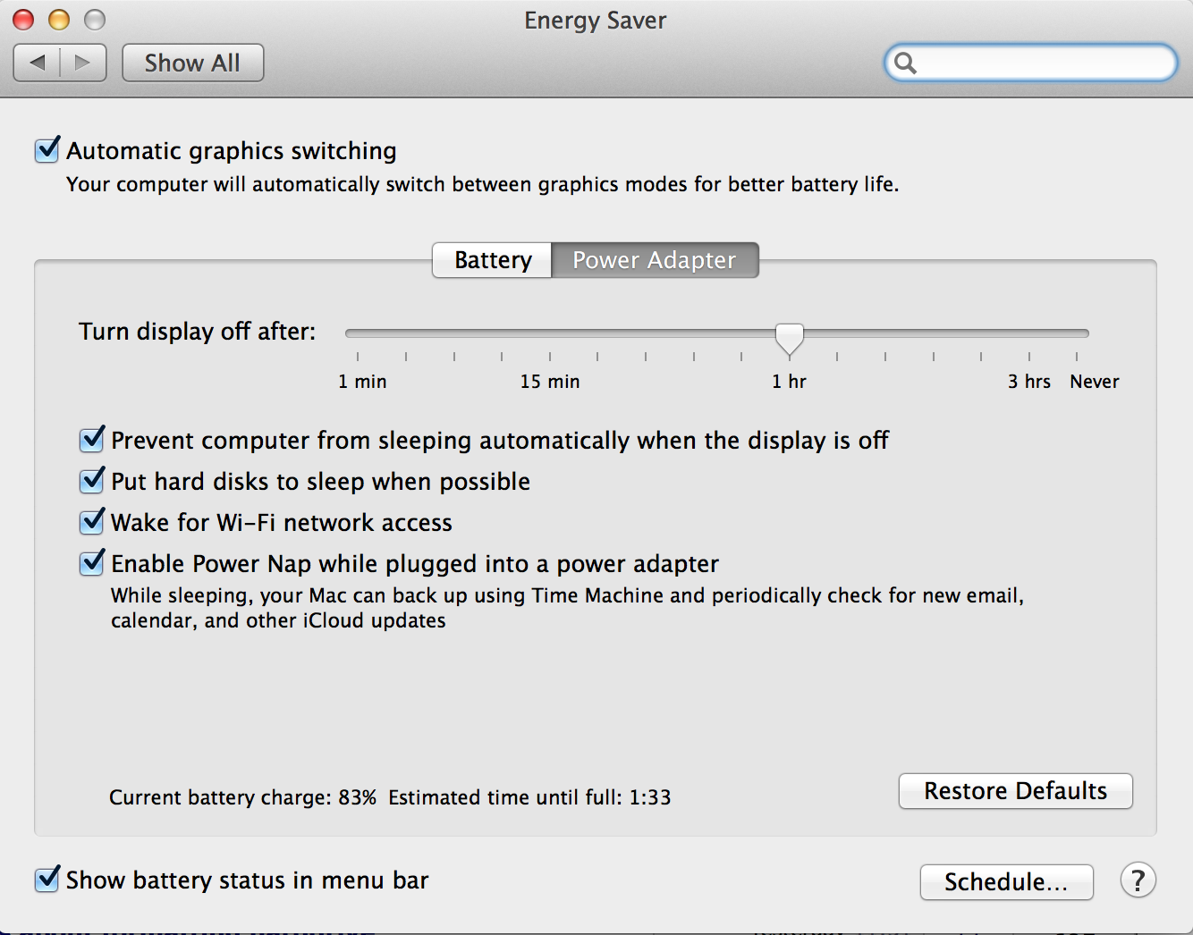The height and width of the screenshot is (935, 1193).
Task: Disable automatic graphics switching
Action: [x=47, y=150]
